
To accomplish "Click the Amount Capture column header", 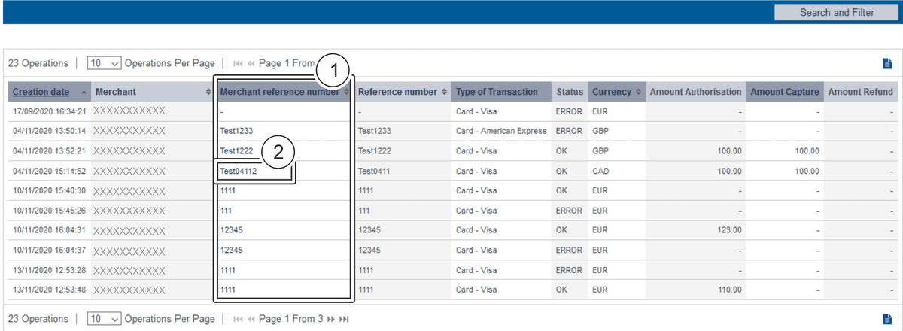I will pos(784,92).
